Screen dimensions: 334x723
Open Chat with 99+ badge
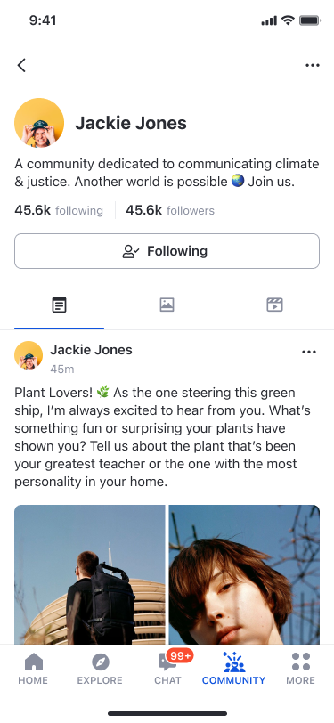168,669
